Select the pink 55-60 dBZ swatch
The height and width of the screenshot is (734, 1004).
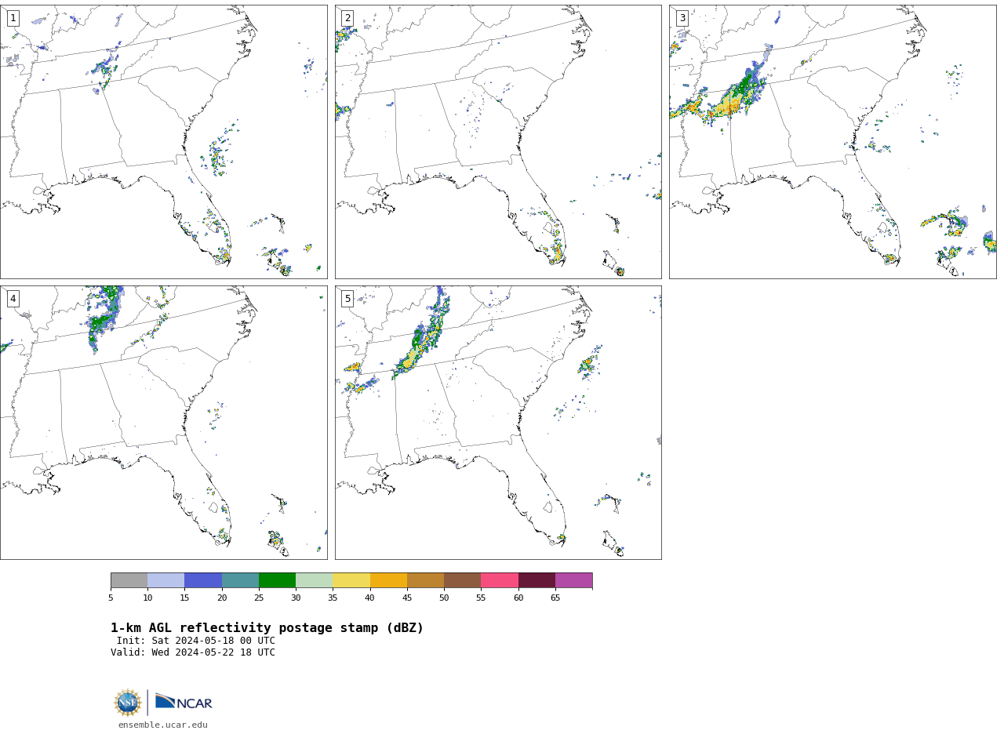click(500, 580)
